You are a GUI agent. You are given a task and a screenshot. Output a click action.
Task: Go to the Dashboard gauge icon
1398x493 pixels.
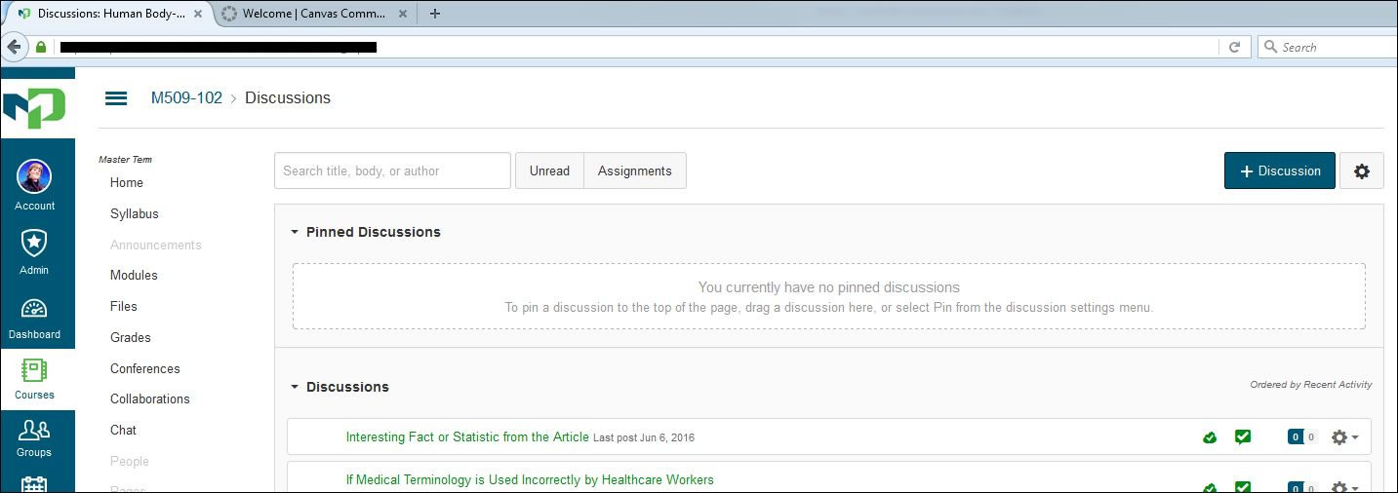(34, 309)
